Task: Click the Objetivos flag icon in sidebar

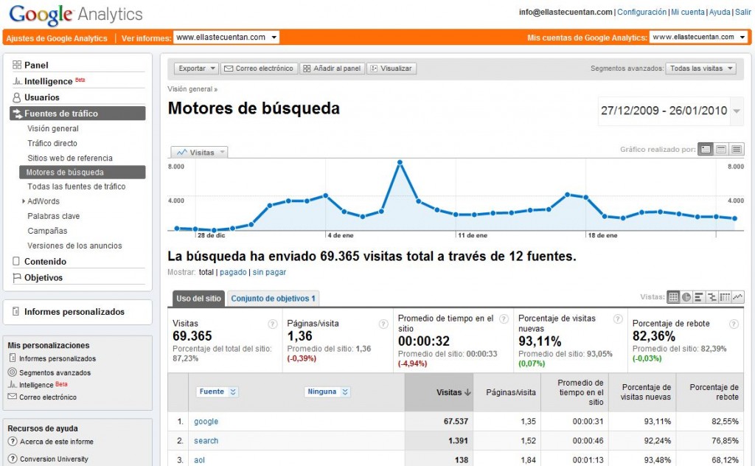Action: 17,278
